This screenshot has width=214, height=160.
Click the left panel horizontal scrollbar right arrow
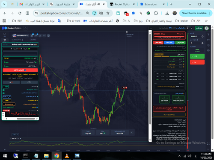tap(37, 119)
